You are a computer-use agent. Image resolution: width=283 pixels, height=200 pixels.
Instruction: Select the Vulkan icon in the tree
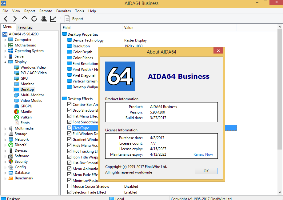point(17,117)
